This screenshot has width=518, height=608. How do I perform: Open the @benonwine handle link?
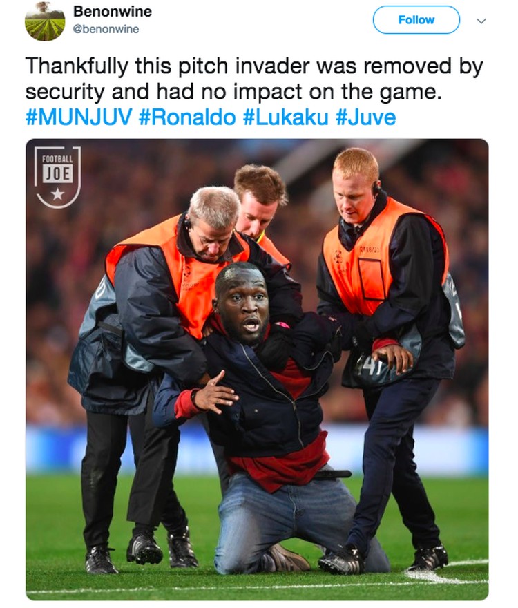coord(106,29)
